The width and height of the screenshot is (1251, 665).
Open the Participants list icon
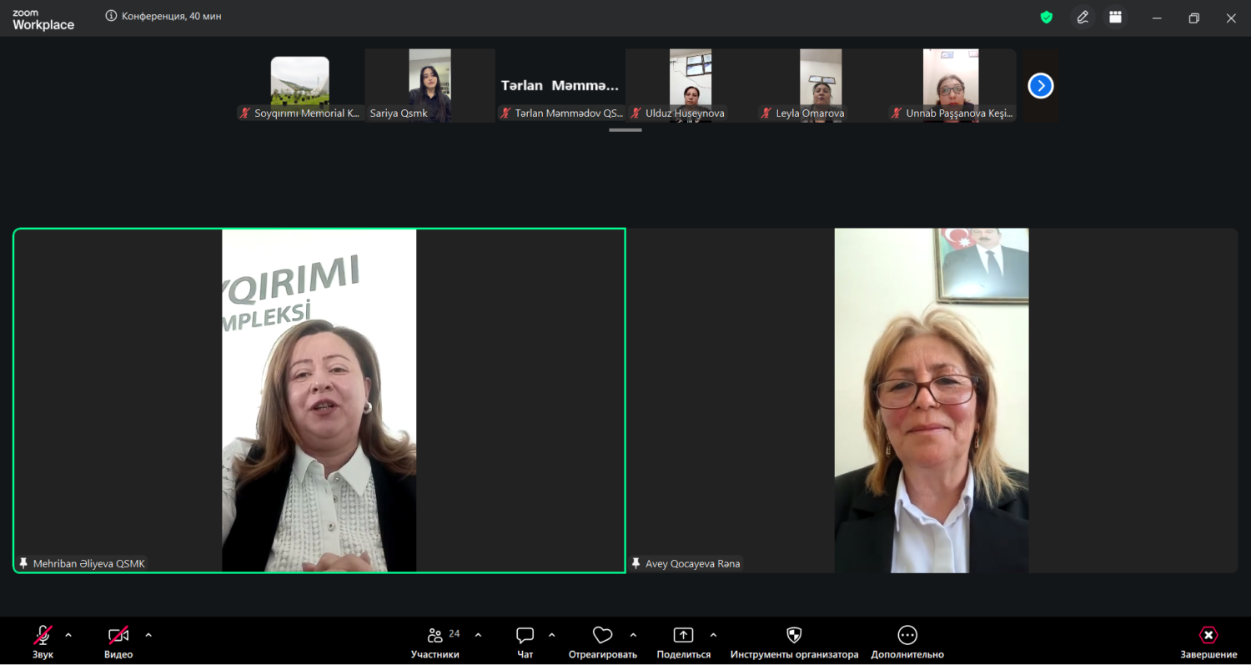(435, 636)
